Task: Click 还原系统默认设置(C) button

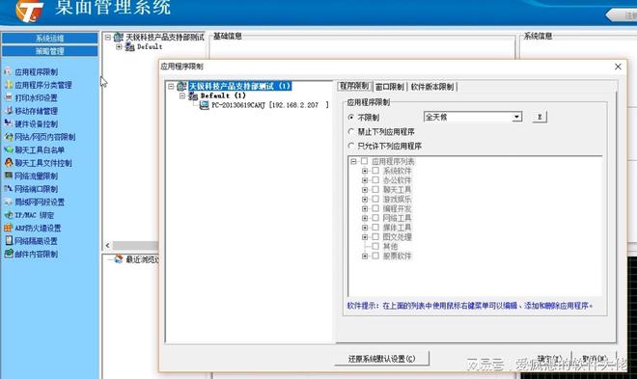Action: (381, 359)
